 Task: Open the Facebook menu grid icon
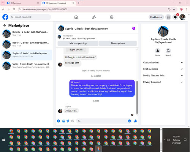pos(168,17)
